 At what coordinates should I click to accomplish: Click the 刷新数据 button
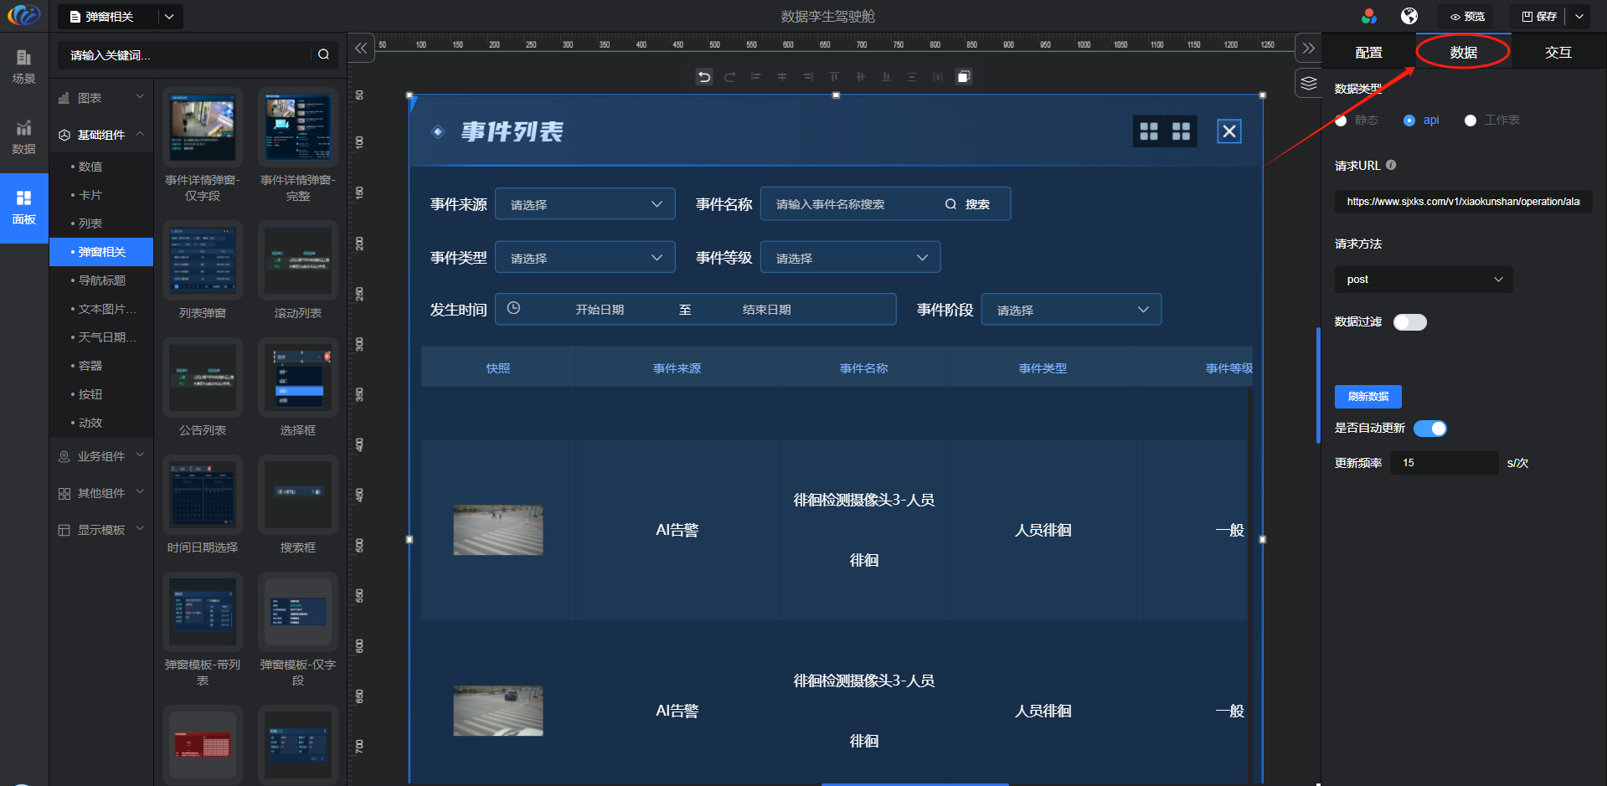point(1367,397)
